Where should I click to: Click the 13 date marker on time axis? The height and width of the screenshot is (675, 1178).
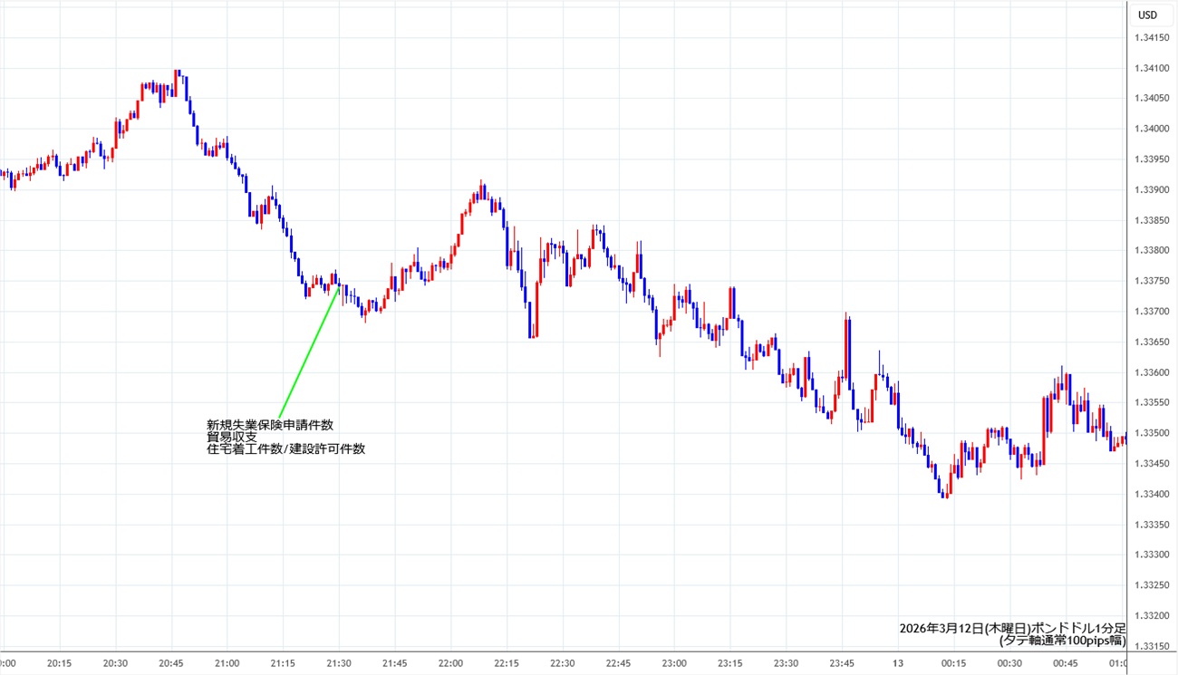(x=897, y=663)
